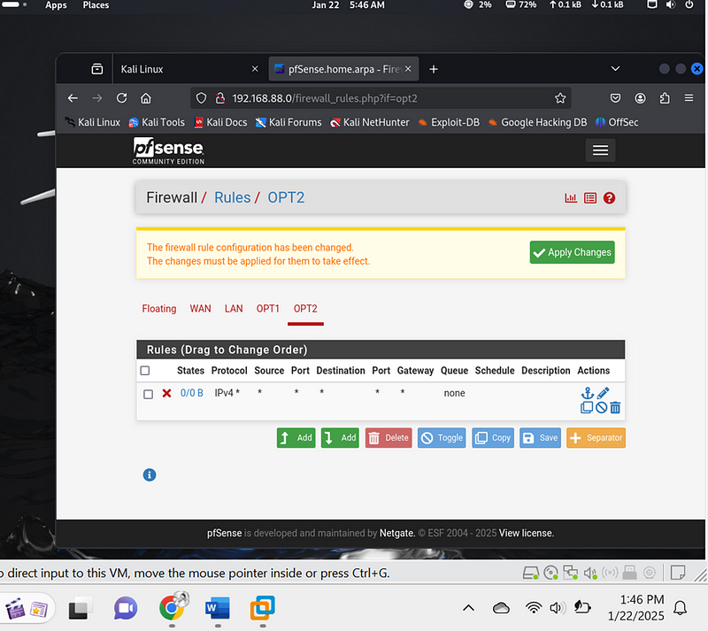This screenshot has height=631, width=708.
Task: Open the Apps menu in Kali top bar
Action: [x=56, y=5]
